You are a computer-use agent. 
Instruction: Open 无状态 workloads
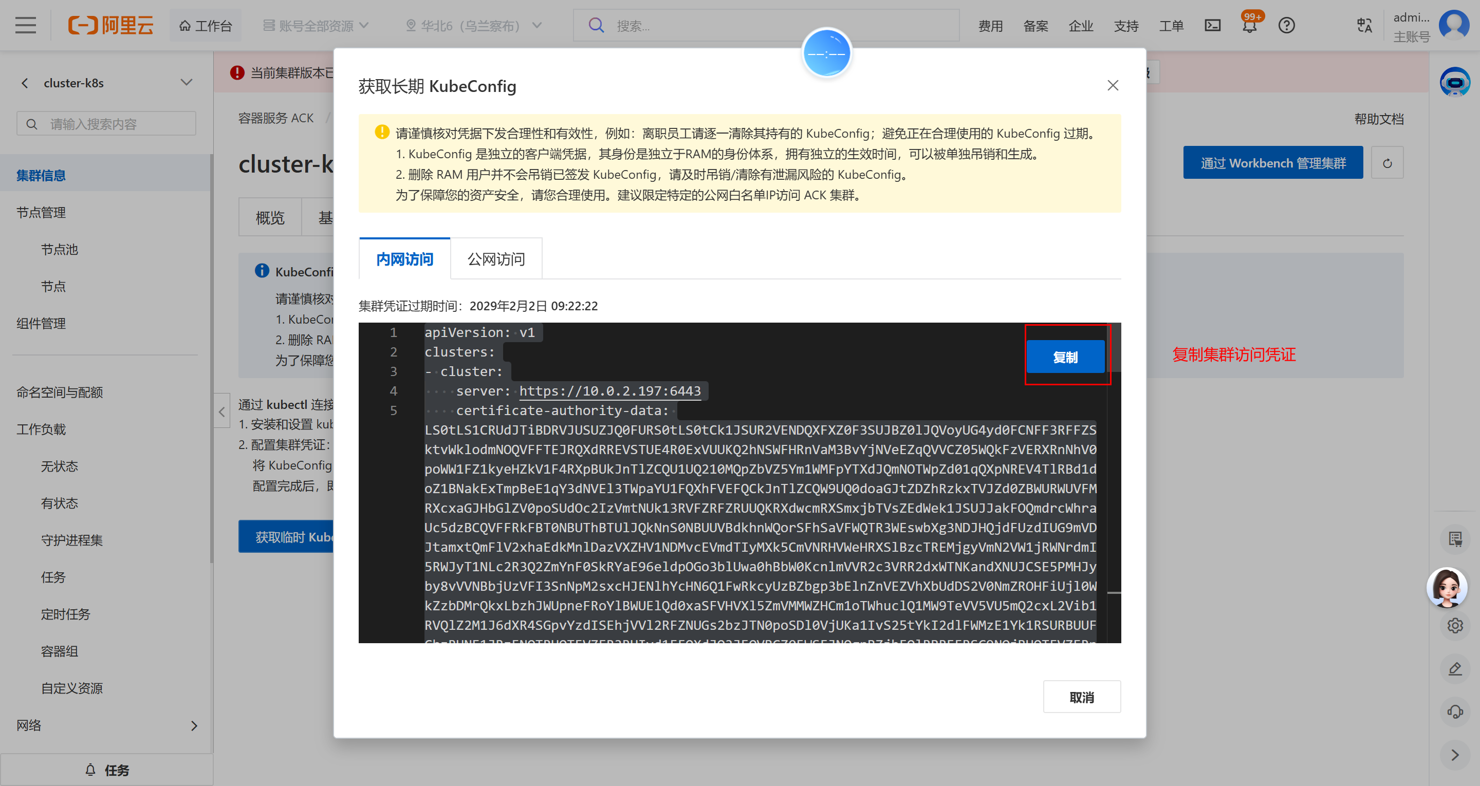point(59,465)
